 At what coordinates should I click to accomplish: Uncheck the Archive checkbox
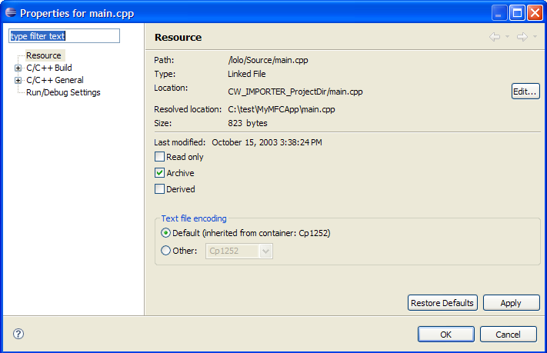(x=160, y=173)
